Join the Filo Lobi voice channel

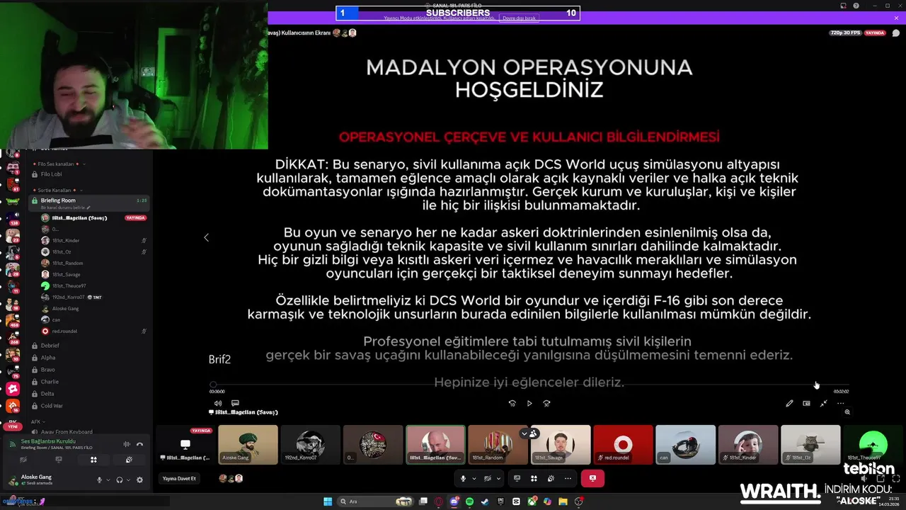[x=89, y=174]
